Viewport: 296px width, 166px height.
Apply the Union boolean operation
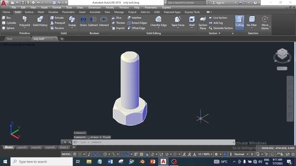point(83,21)
